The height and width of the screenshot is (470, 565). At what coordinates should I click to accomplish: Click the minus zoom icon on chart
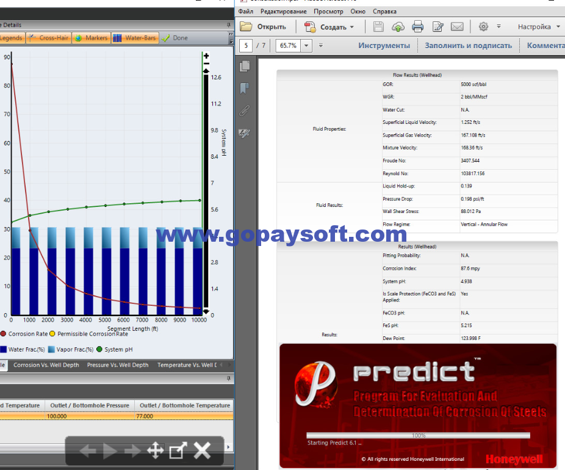pos(206,63)
